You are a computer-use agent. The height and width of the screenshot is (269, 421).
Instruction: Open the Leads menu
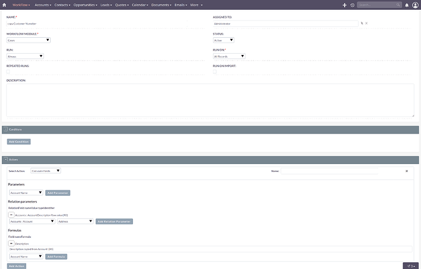pyautogui.click(x=106, y=5)
